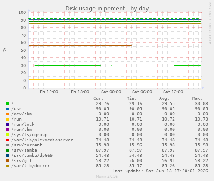This screenshot has height=181, width=214.
Task: Click the dark green swatch for /srv/samba
Action: (x=7, y=150)
